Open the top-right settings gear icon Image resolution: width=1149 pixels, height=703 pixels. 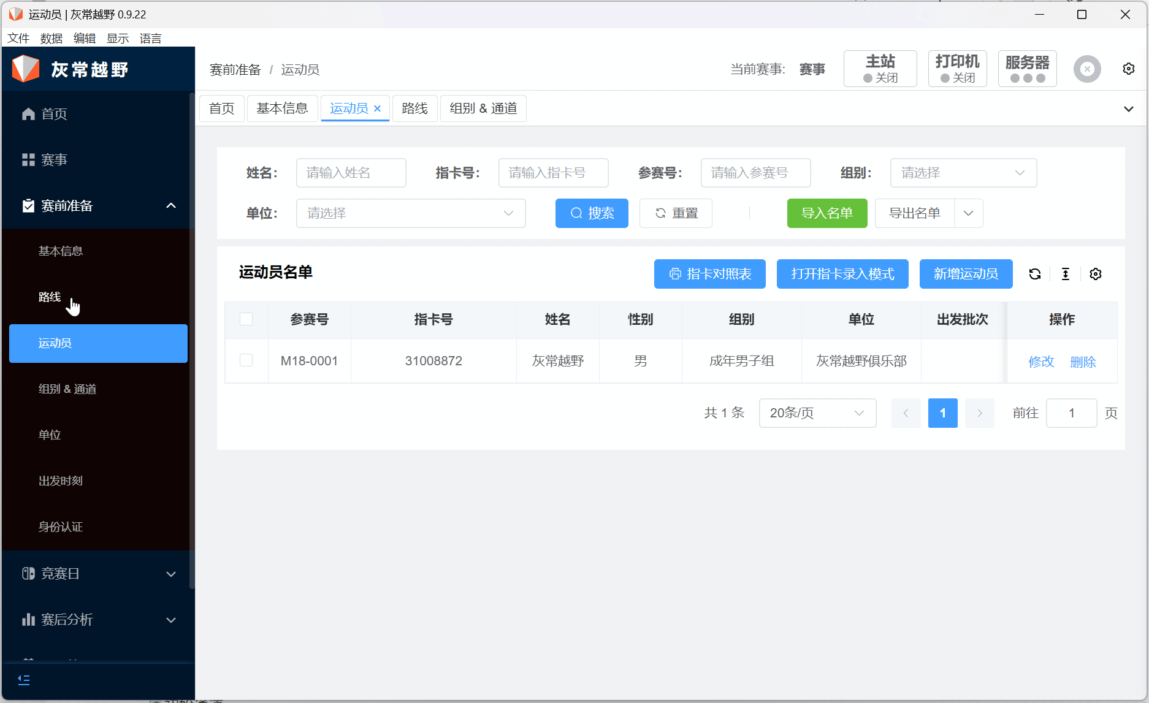click(x=1129, y=69)
